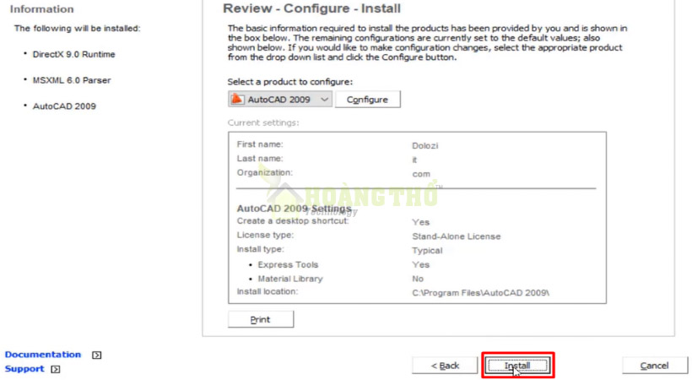The image size is (692, 380).
Task: Select MSXML 6.0 Parser in Information list
Action: point(72,80)
